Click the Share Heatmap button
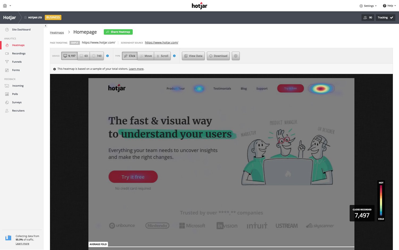 118,32
